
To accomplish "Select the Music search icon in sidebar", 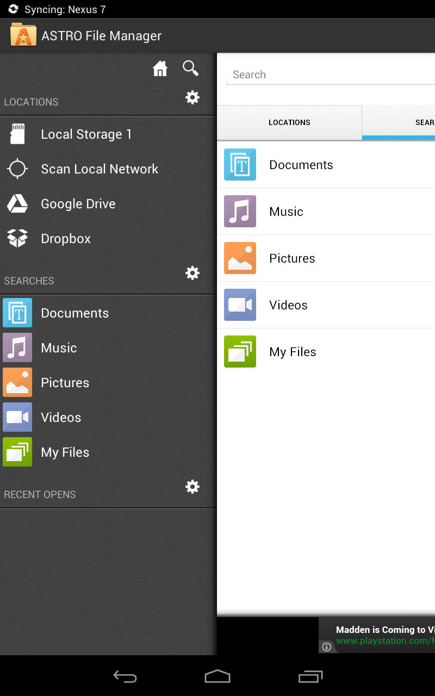I will pos(17,347).
